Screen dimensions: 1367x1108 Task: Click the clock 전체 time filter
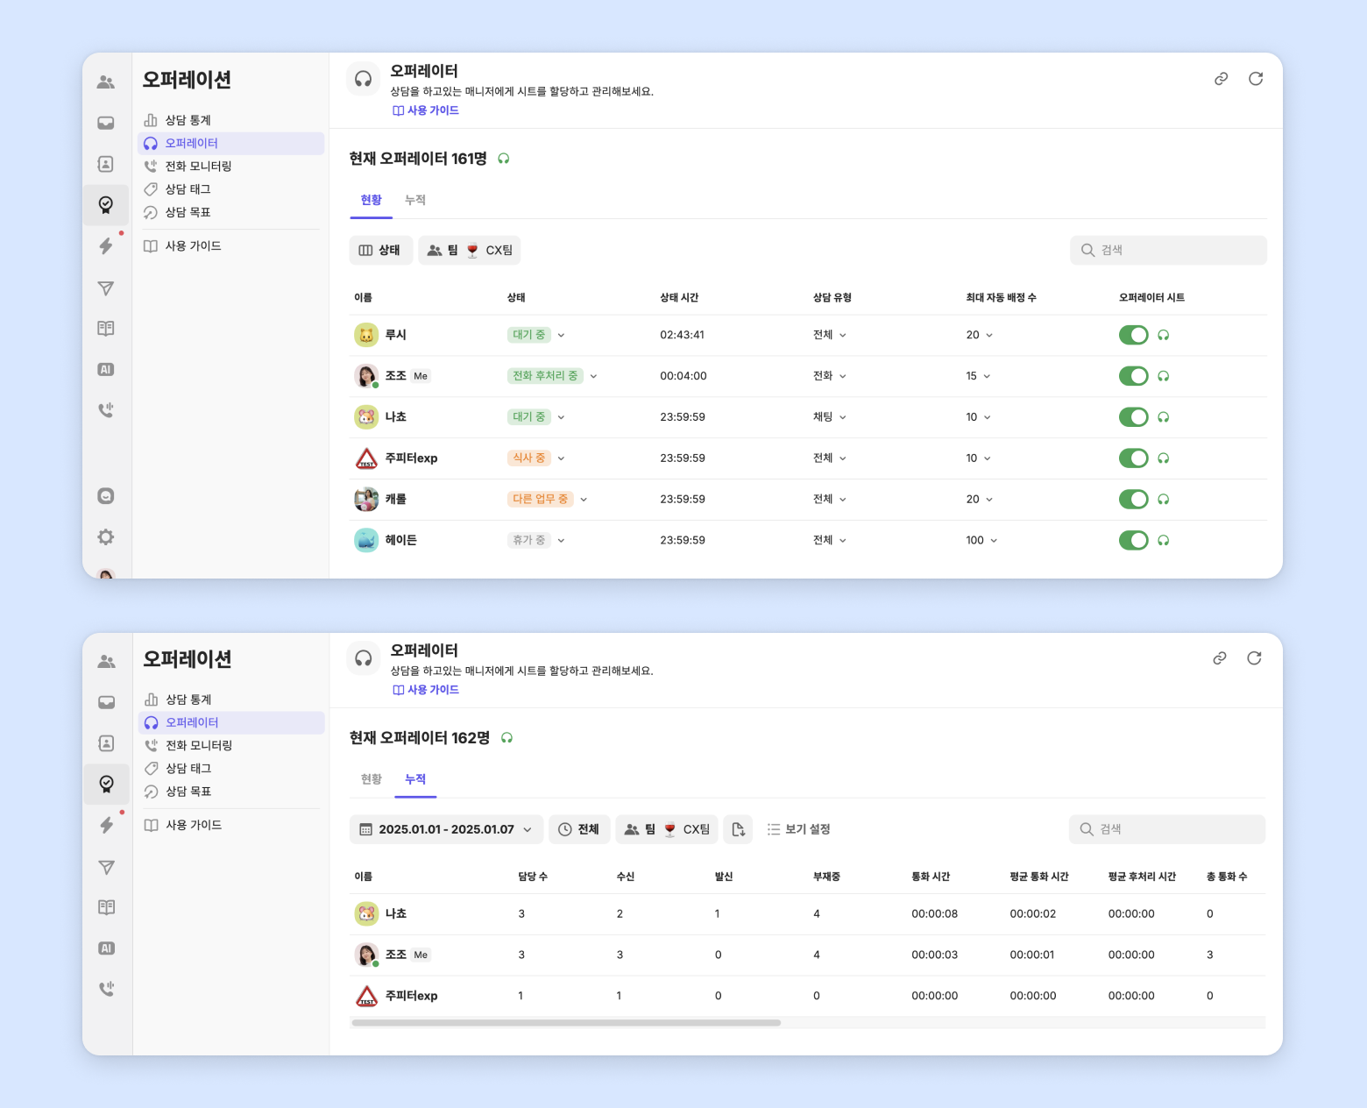(579, 829)
